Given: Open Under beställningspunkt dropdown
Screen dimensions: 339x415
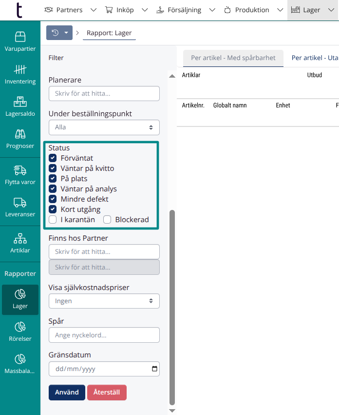Looking at the screenshot, I should 104,127.
